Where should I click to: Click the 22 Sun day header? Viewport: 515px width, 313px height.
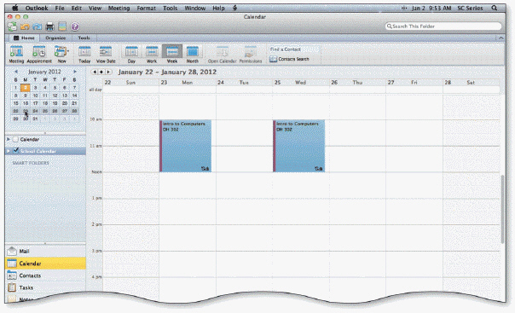coord(131,83)
